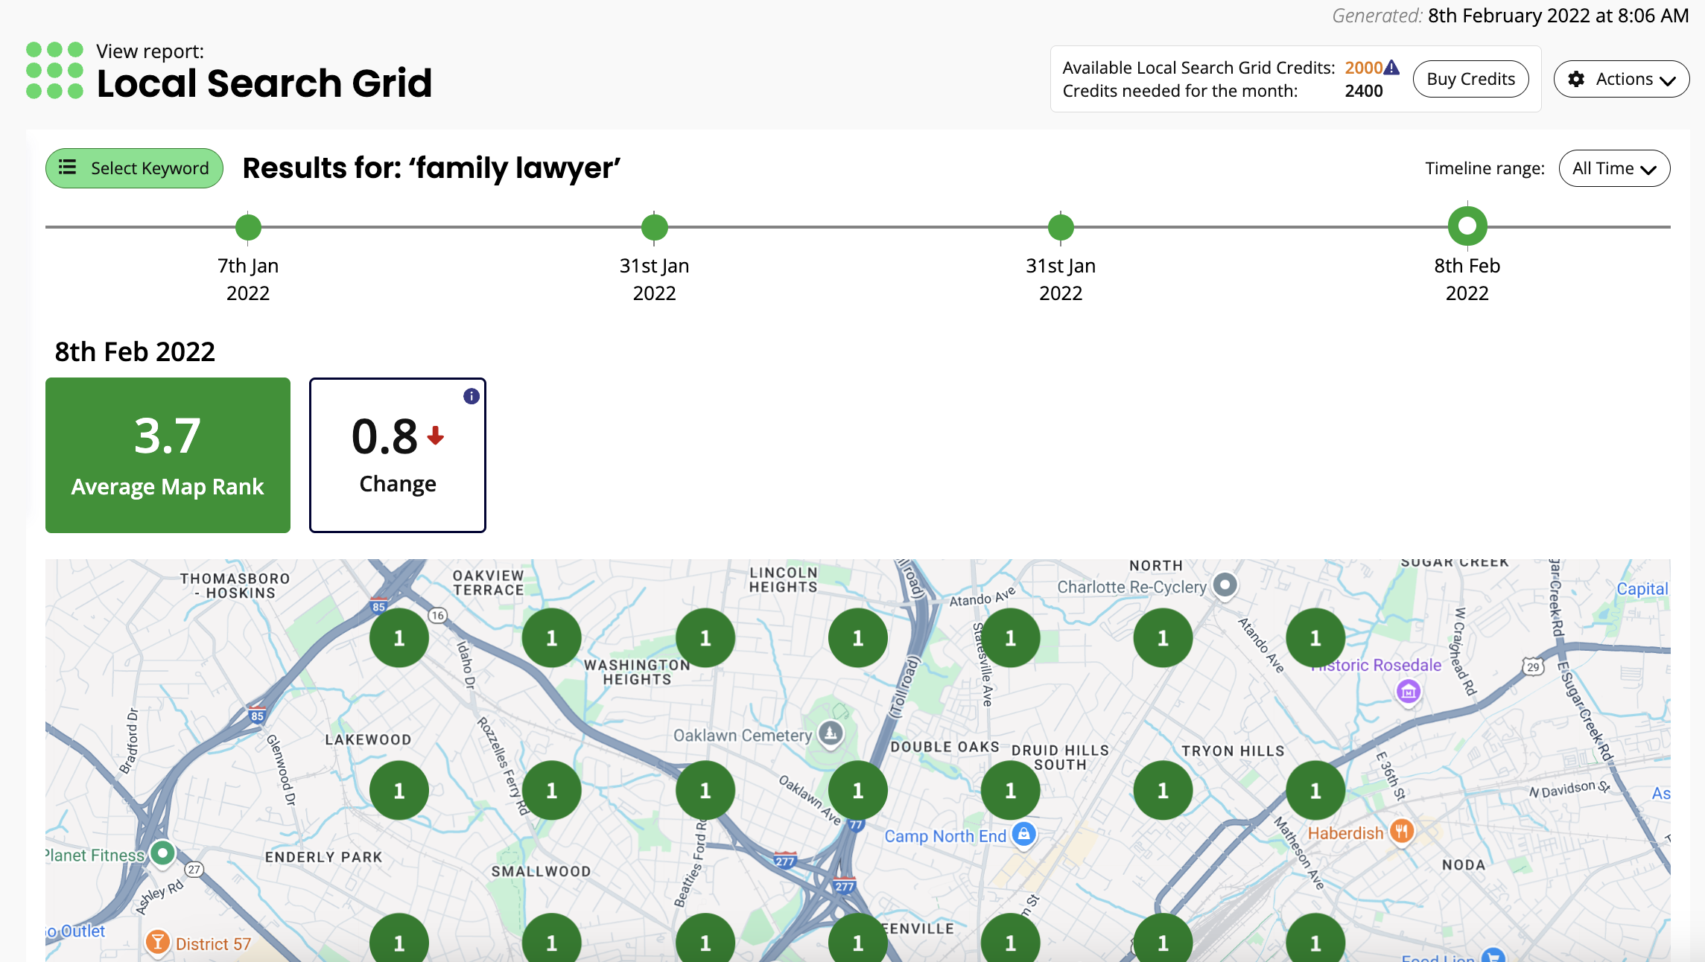Click the Capital link on map edge

pyautogui.click(x=1642, y=589)
